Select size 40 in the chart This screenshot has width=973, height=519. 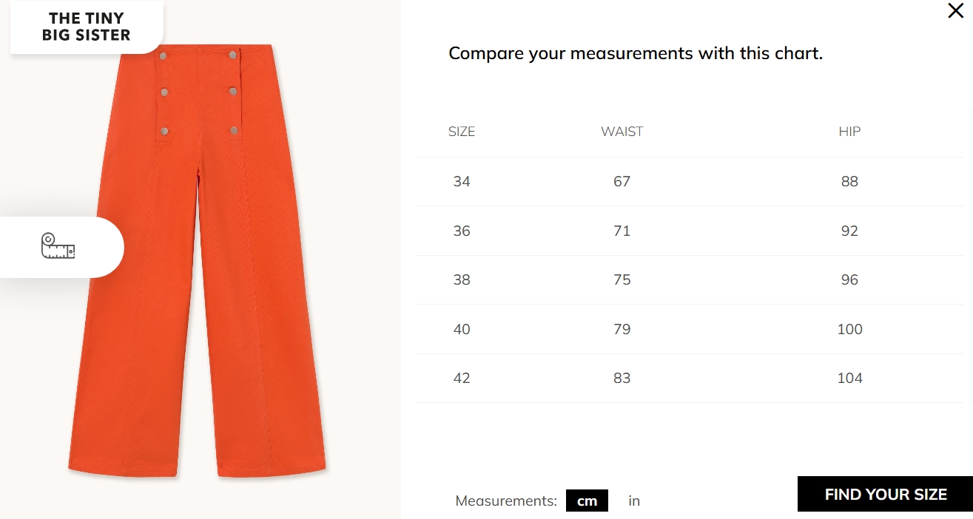coord(462,329)
